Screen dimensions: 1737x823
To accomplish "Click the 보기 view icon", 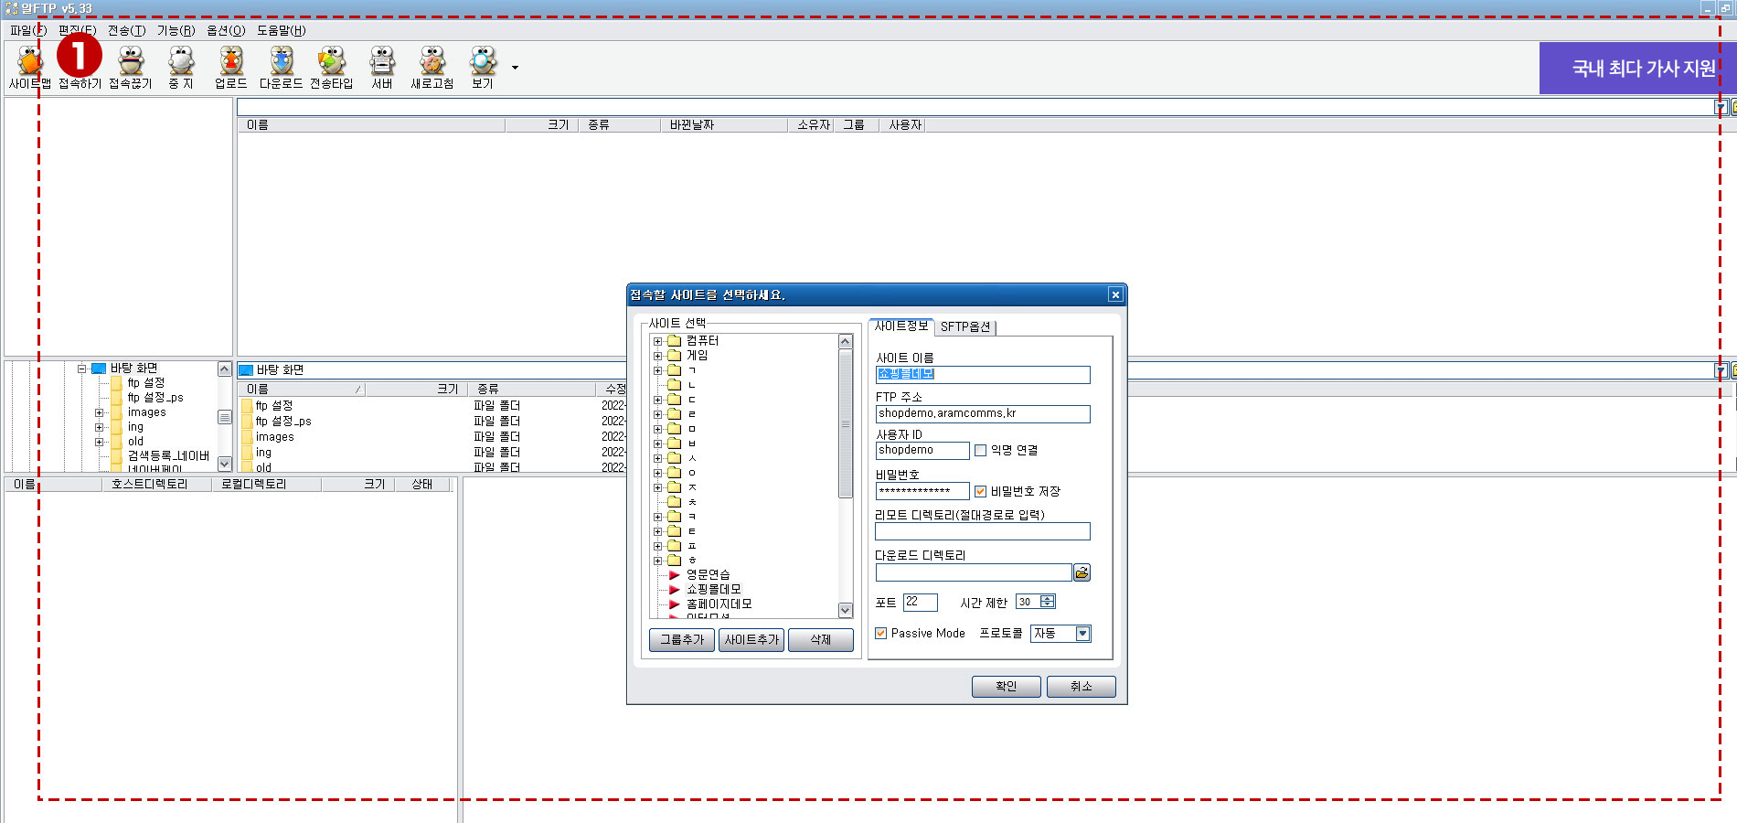I will (483, 69).
